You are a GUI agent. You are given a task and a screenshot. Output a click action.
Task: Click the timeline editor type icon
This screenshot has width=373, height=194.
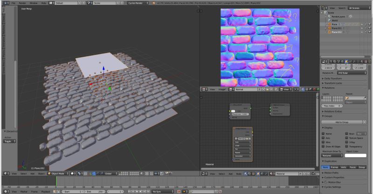pos(7,191)
